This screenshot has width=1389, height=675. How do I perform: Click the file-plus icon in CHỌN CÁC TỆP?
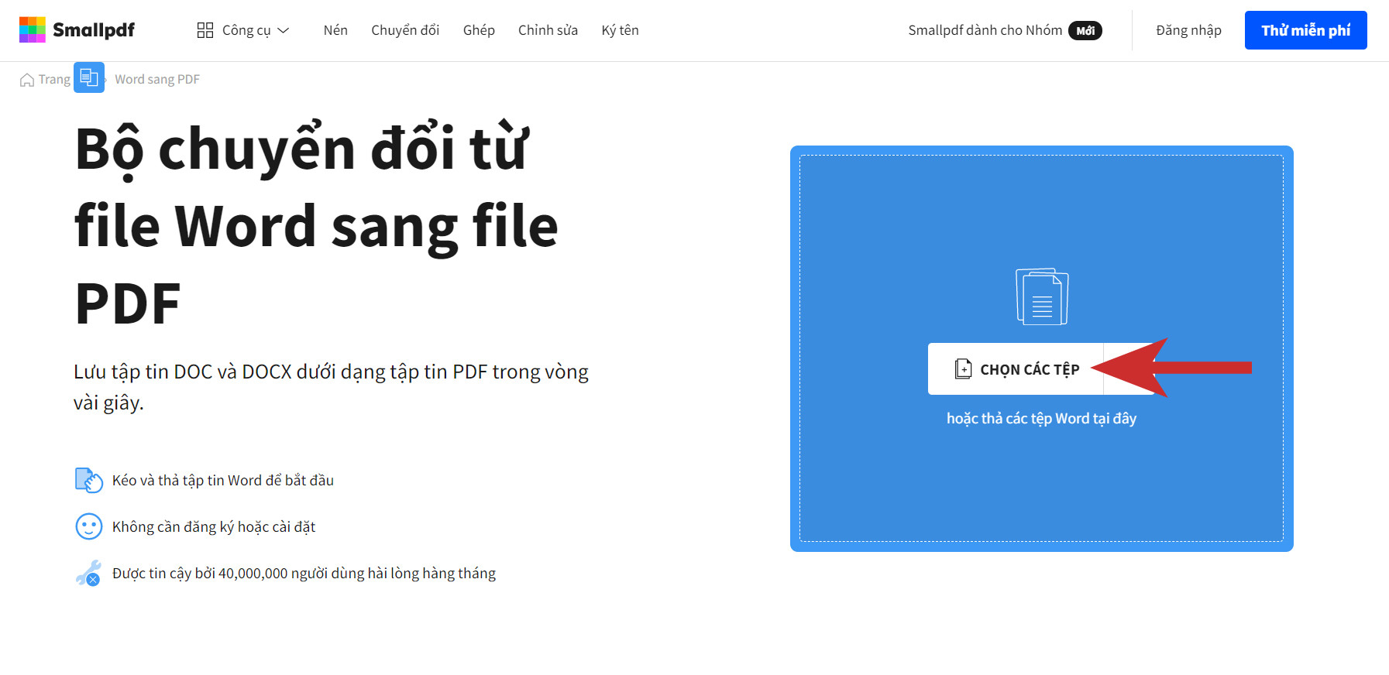(x=963, y=368)
